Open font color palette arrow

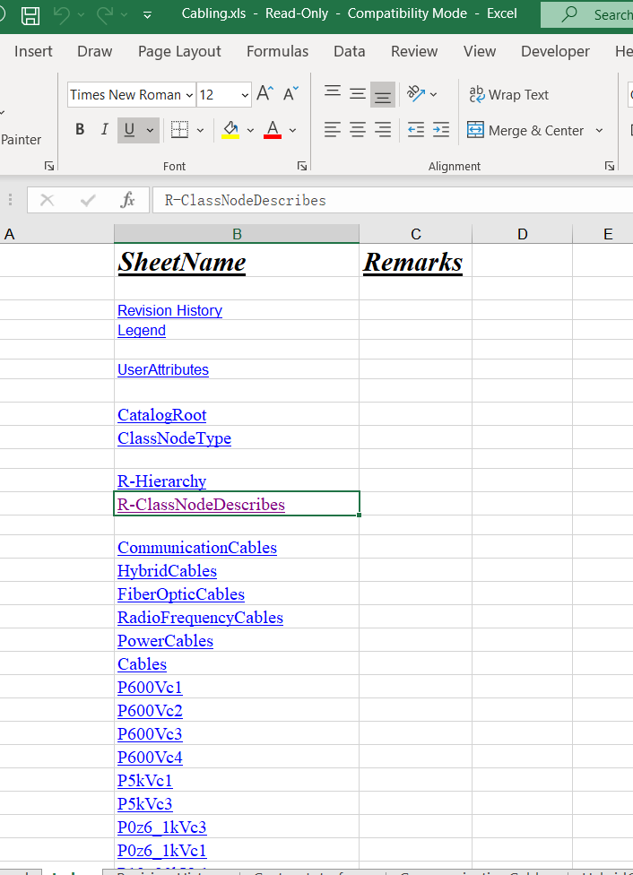pyautogui.click(x=292, y=131)
